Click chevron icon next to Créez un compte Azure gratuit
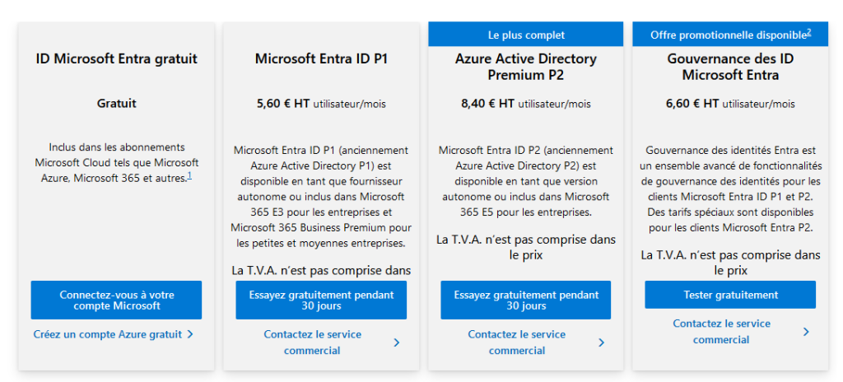 190,334
